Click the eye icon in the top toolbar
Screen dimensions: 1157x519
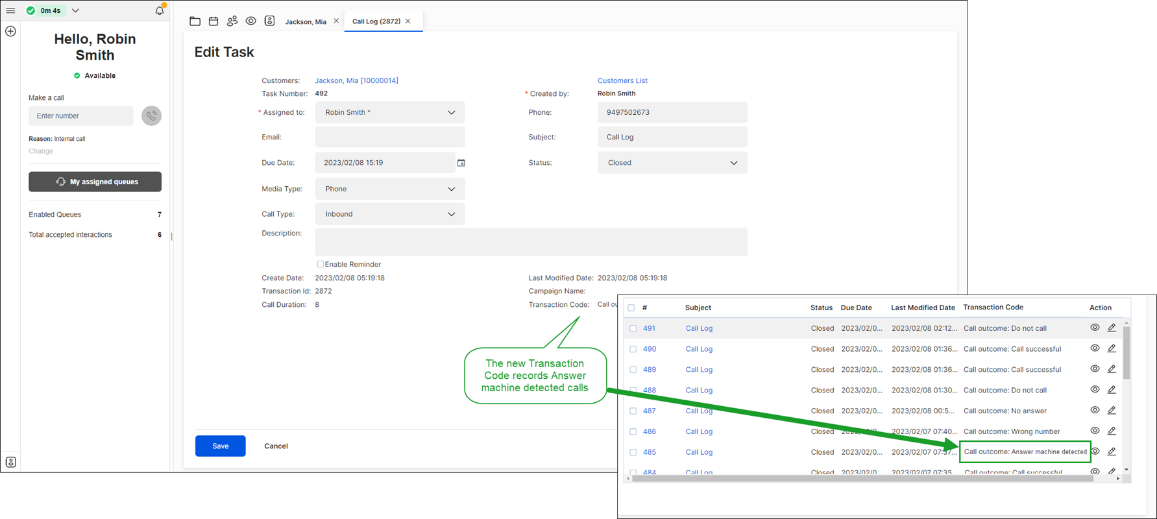pos(251,21)
